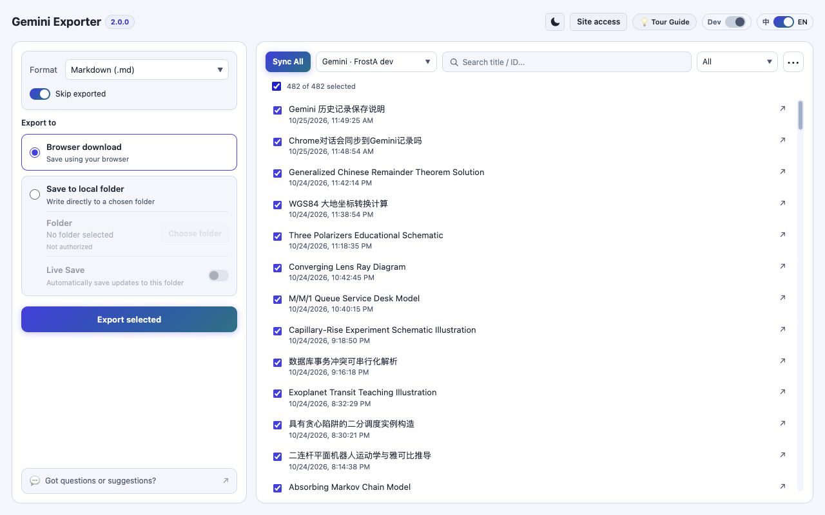This screenshot has width=825, height=515.
Task: Open Exoplanet Transit Teaching Illustration arrow icon
Action: (782, 392)
